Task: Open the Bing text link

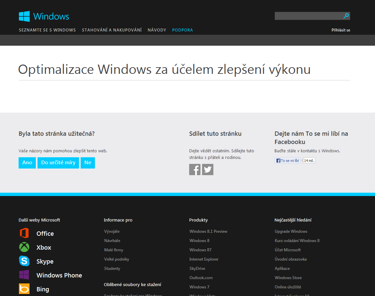Action: pos(43,289)
